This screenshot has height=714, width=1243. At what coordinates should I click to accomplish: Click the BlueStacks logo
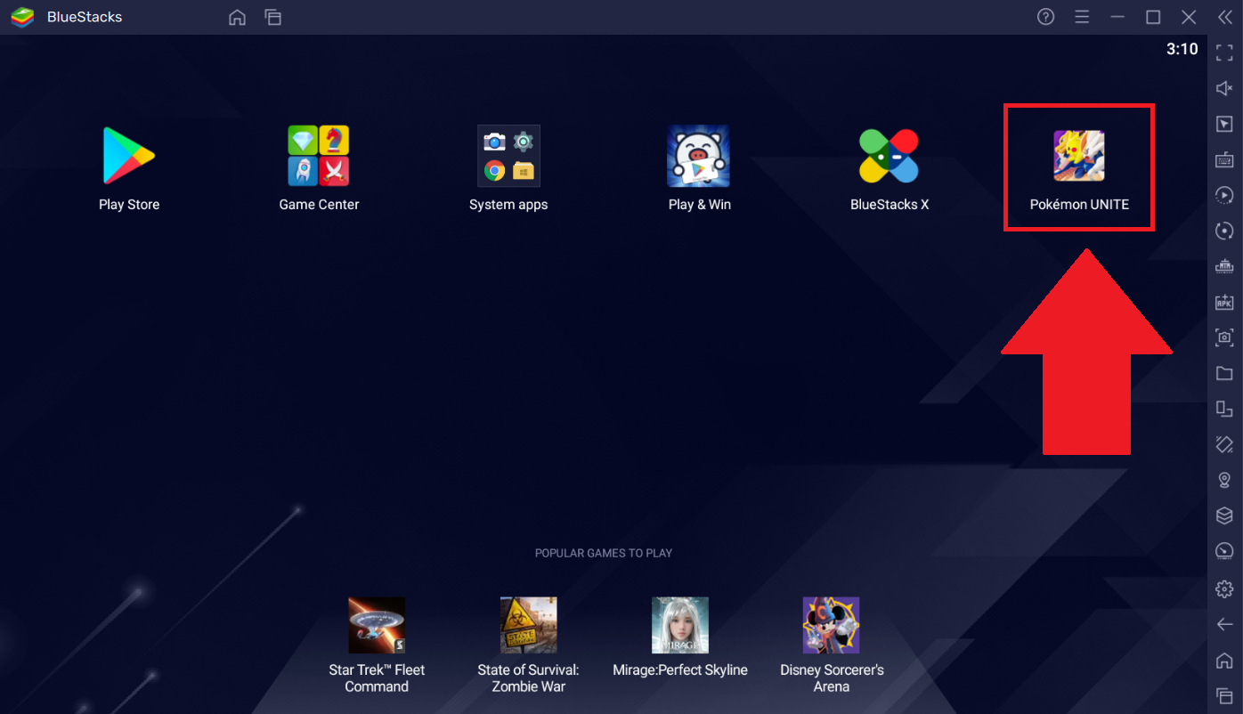[22, 17]
